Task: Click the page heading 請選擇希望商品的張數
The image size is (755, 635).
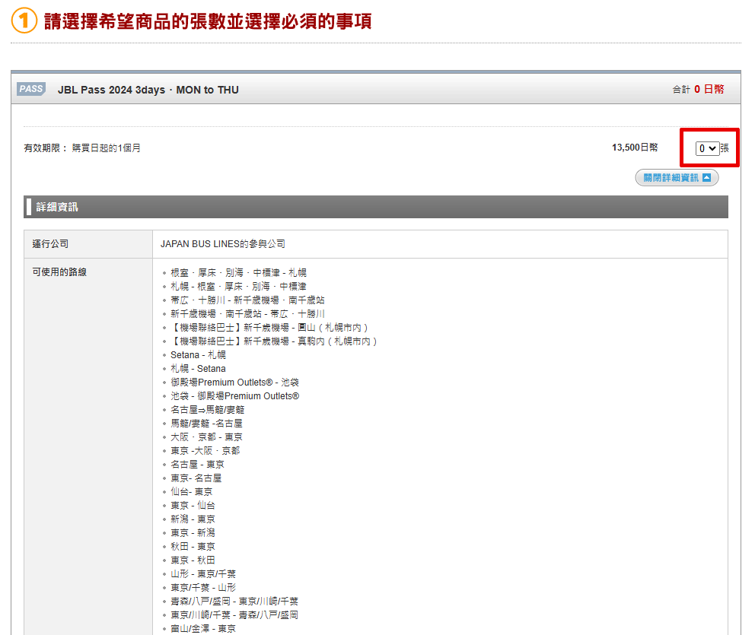Action: pyautogui.click(x=208, y=21)
